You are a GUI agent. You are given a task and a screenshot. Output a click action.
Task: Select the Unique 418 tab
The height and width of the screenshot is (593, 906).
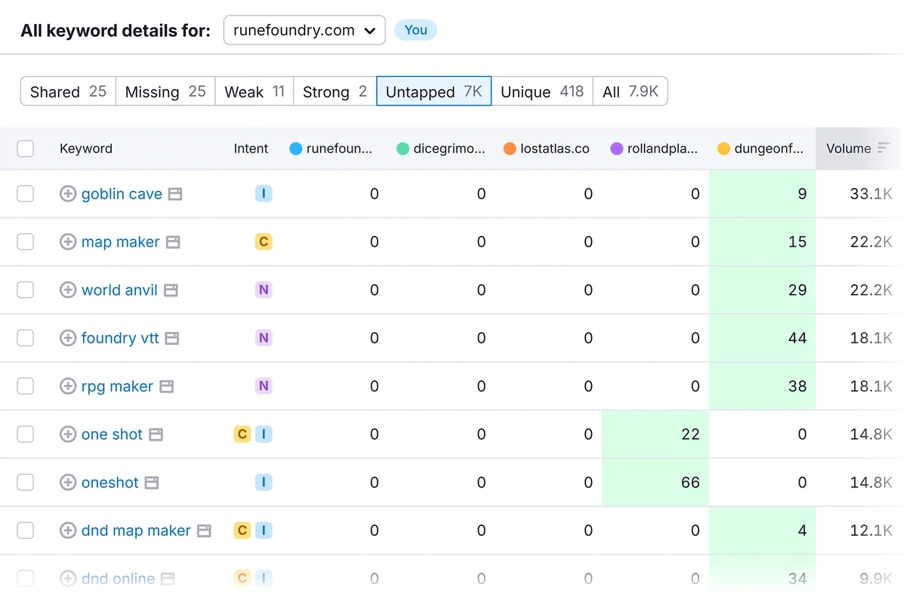point(542,91)
